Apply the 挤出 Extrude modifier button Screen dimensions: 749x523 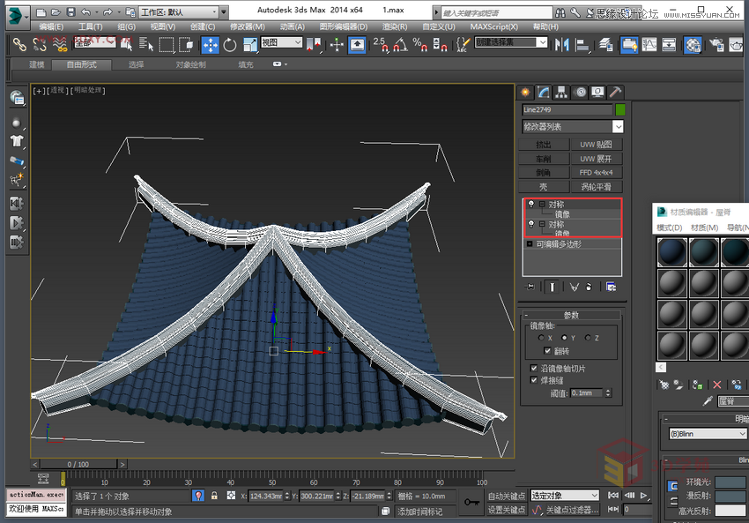[x=544, y=144]
